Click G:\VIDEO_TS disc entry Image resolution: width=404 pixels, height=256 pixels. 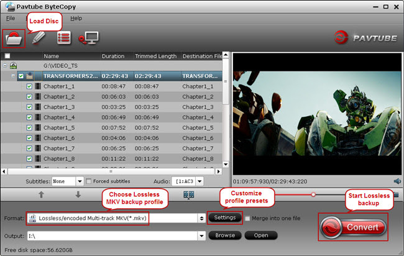tap(60, 66)
